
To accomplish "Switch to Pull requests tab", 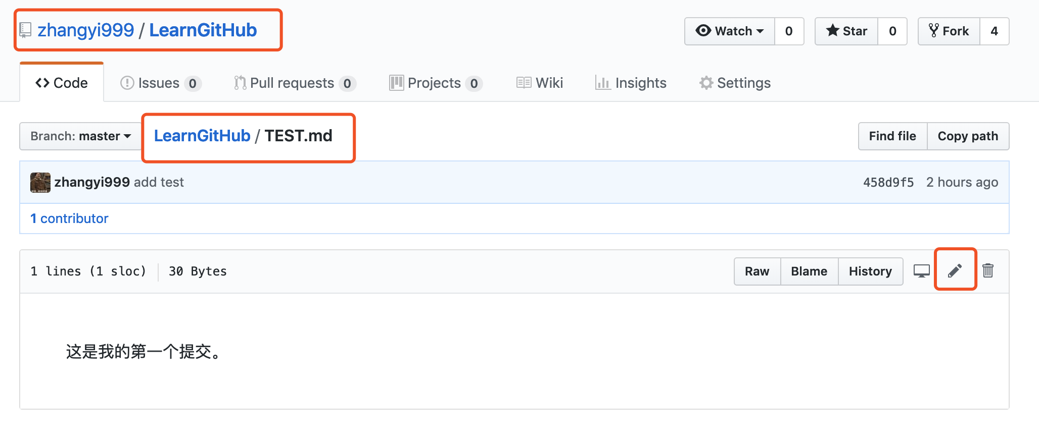I will 295,83.
